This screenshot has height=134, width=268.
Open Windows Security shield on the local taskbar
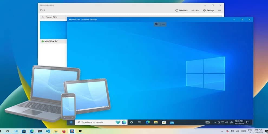(80, 131)
